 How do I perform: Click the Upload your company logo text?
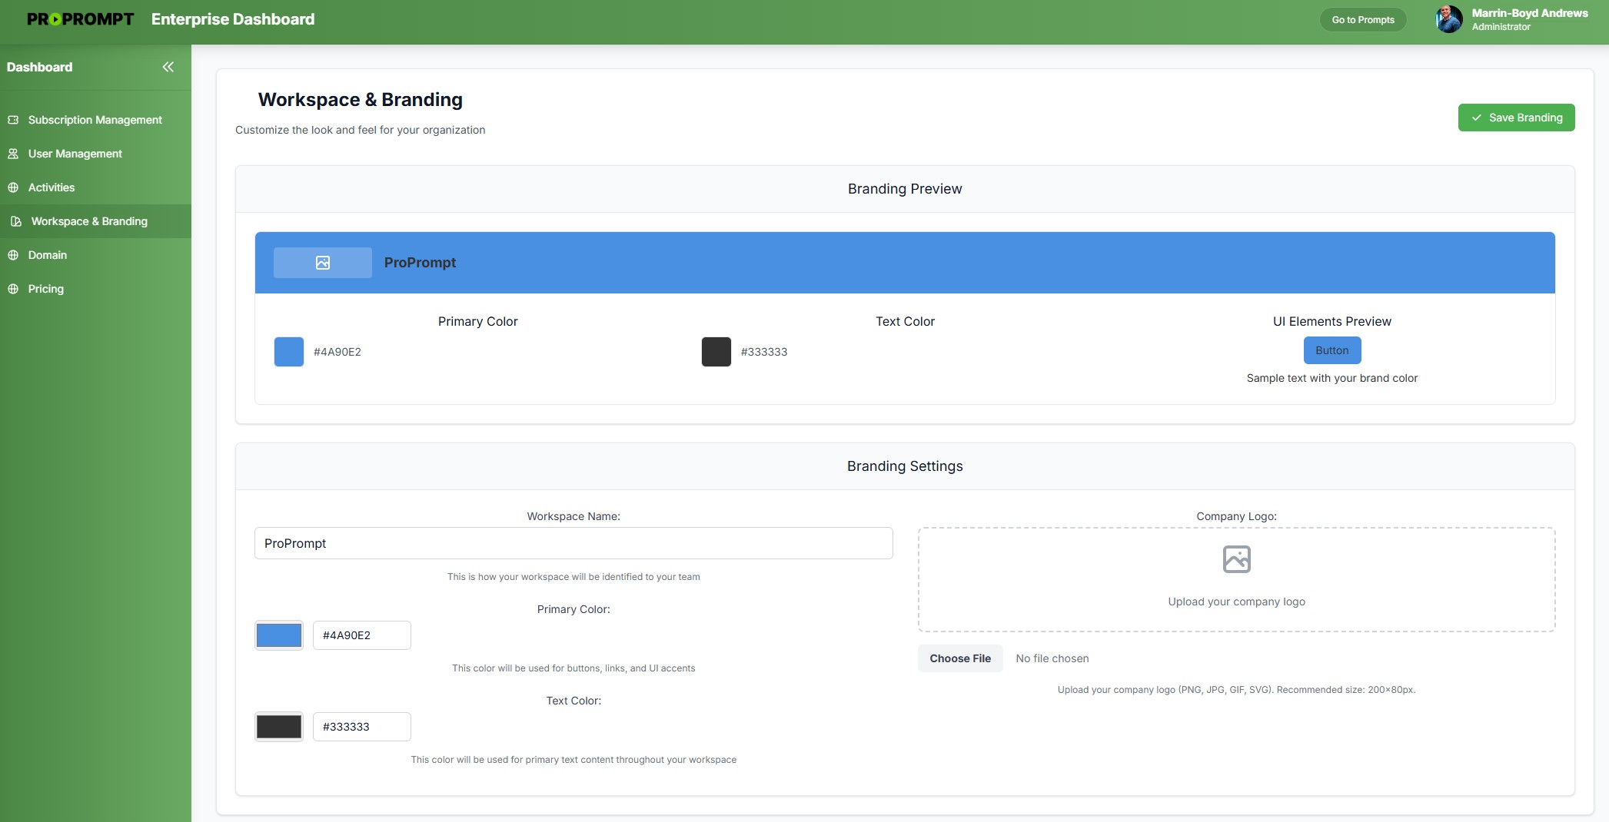point(1237,602)
